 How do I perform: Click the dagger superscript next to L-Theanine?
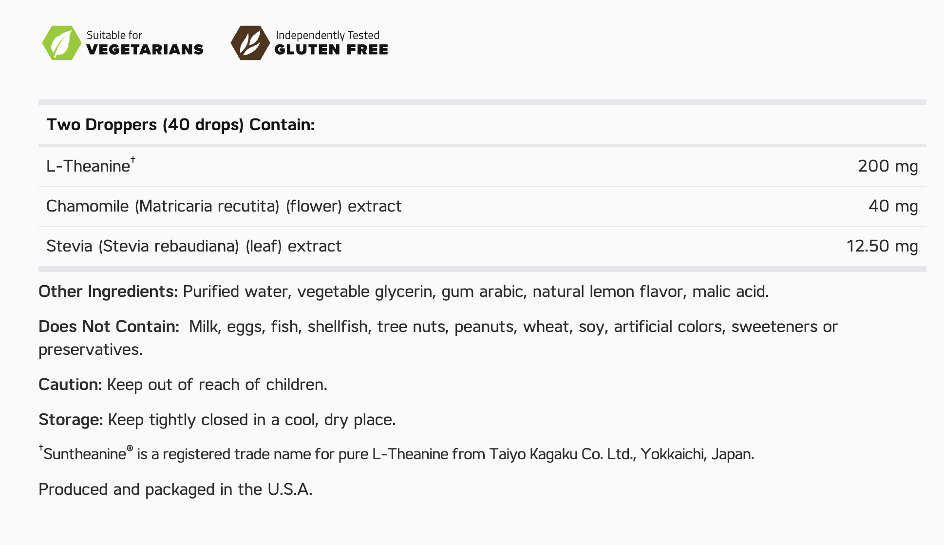(133, 159)
